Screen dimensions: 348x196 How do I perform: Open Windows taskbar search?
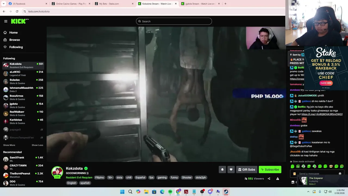(x=130, y=192)
